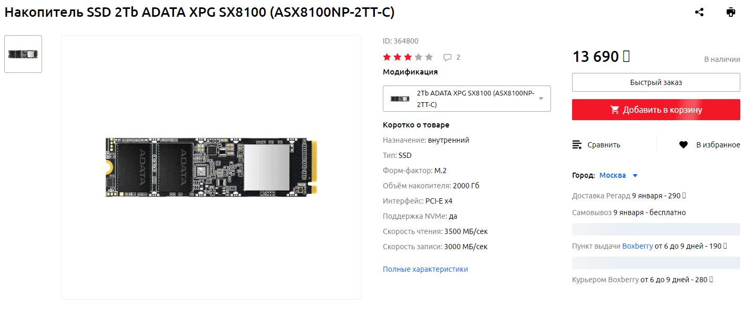This screenshot has height=309, width=744.
Task: Click the heart favorites icon
Action: [684, 145]
